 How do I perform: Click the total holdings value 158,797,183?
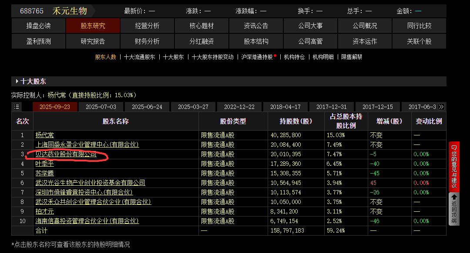tap(287, 230)
